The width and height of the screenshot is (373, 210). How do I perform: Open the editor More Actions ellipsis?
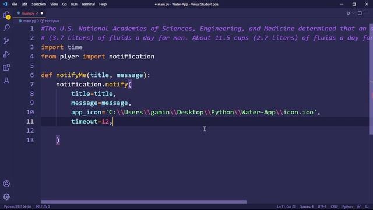click(367, 13)
